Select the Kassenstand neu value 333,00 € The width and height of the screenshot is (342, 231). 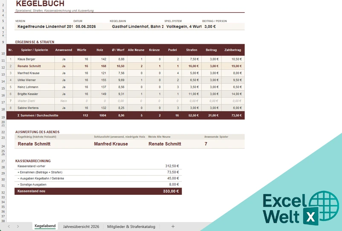pos(171,191)
